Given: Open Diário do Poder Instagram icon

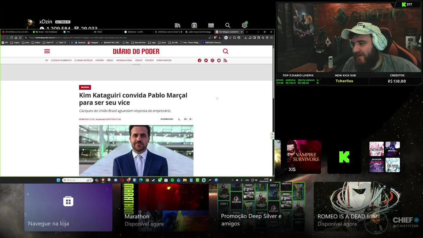Looking at the screenshot, I should 212,60.
